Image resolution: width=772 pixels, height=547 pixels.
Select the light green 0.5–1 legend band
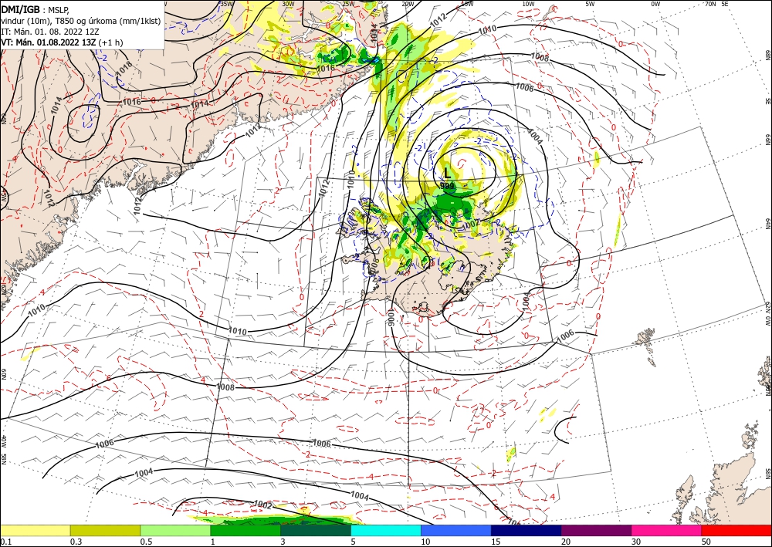point(175,530)
